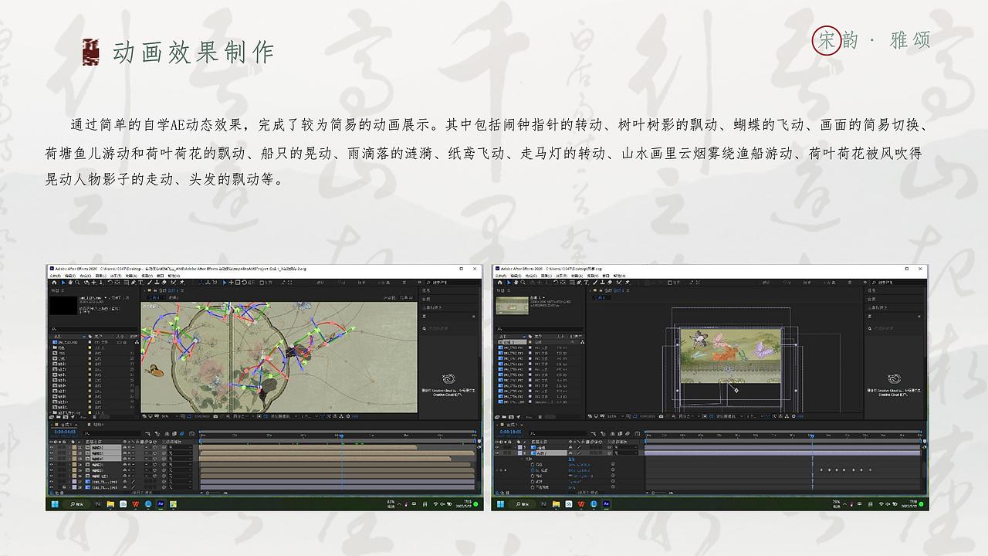Open the File menu in right After Effects window

501,276
